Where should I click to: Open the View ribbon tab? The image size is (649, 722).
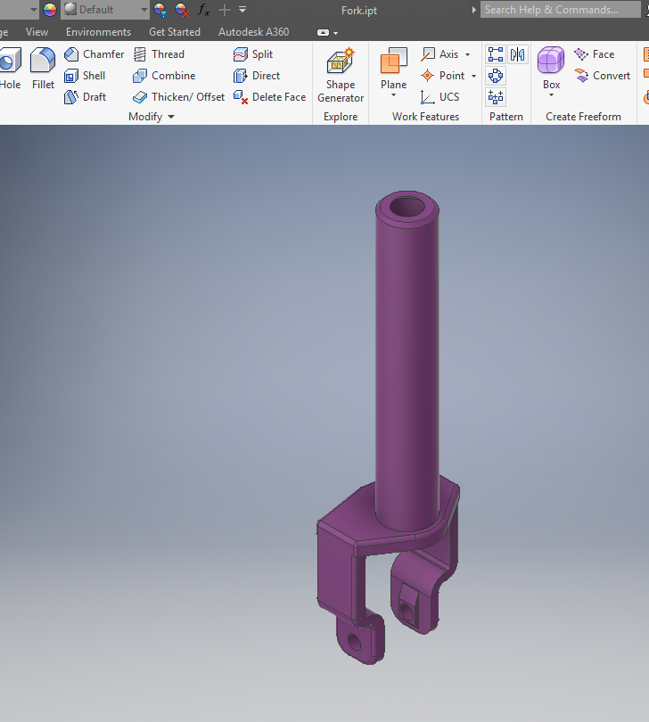click(37, 32)
